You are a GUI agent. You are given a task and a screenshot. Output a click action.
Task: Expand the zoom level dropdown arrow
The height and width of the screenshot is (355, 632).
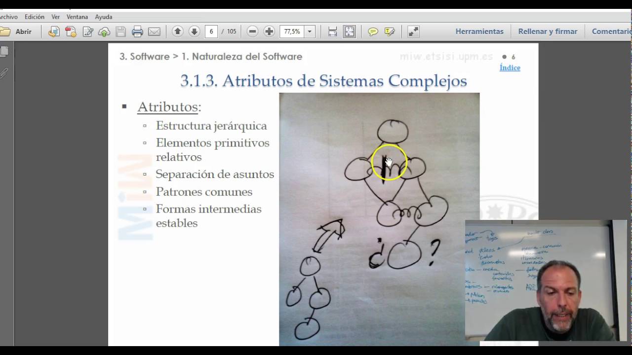[x=310, y=31]
